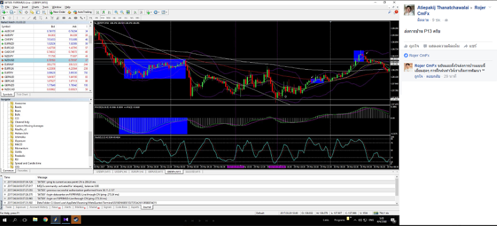Select the XAUUSD,M15 chart tab

pos(193,171)
